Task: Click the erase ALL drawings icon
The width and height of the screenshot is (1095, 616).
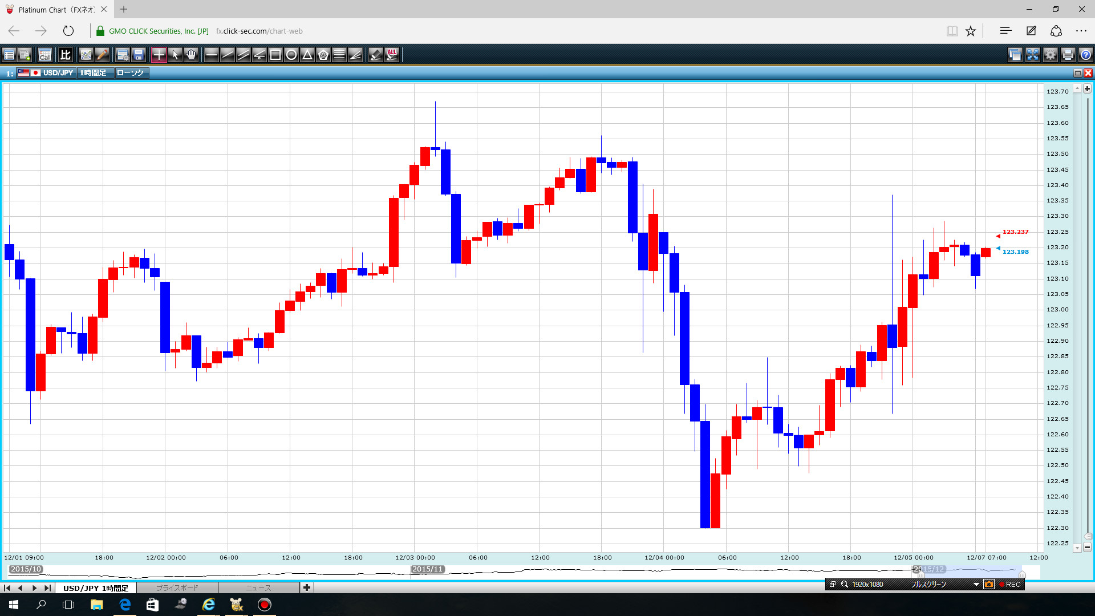Action: point(392,55)
